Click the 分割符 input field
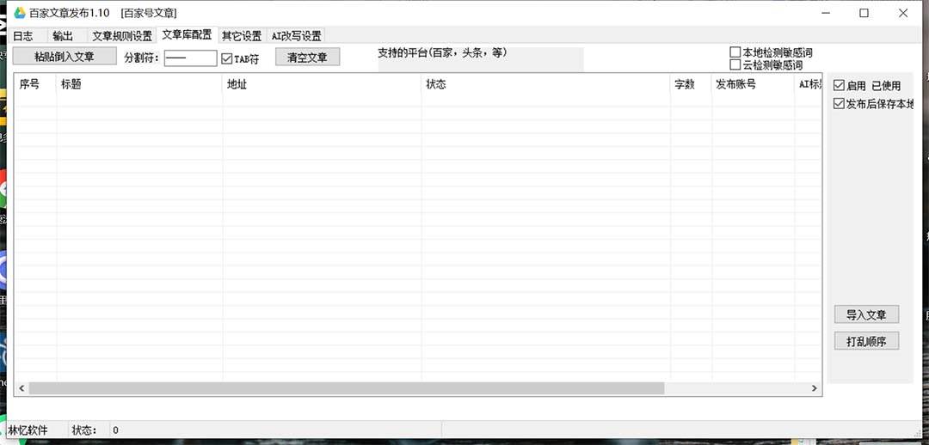The height and width of the screenshot is (445, 929). click(190, 58)
